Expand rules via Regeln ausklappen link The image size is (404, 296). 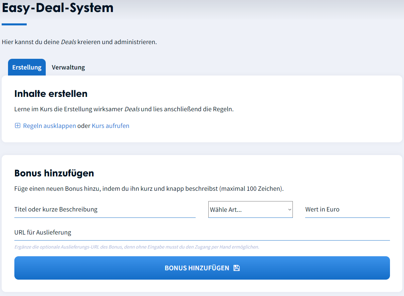coord(49,126)
